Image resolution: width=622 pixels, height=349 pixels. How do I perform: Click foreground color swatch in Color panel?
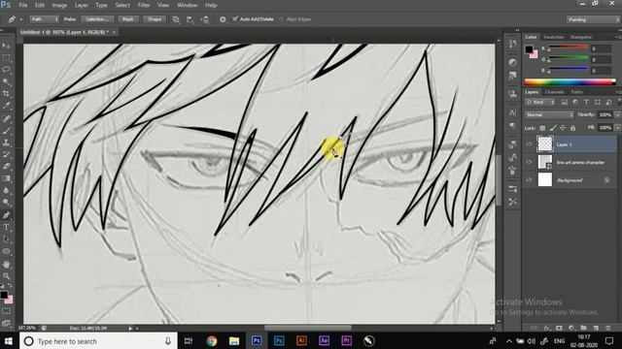[529, 49]
